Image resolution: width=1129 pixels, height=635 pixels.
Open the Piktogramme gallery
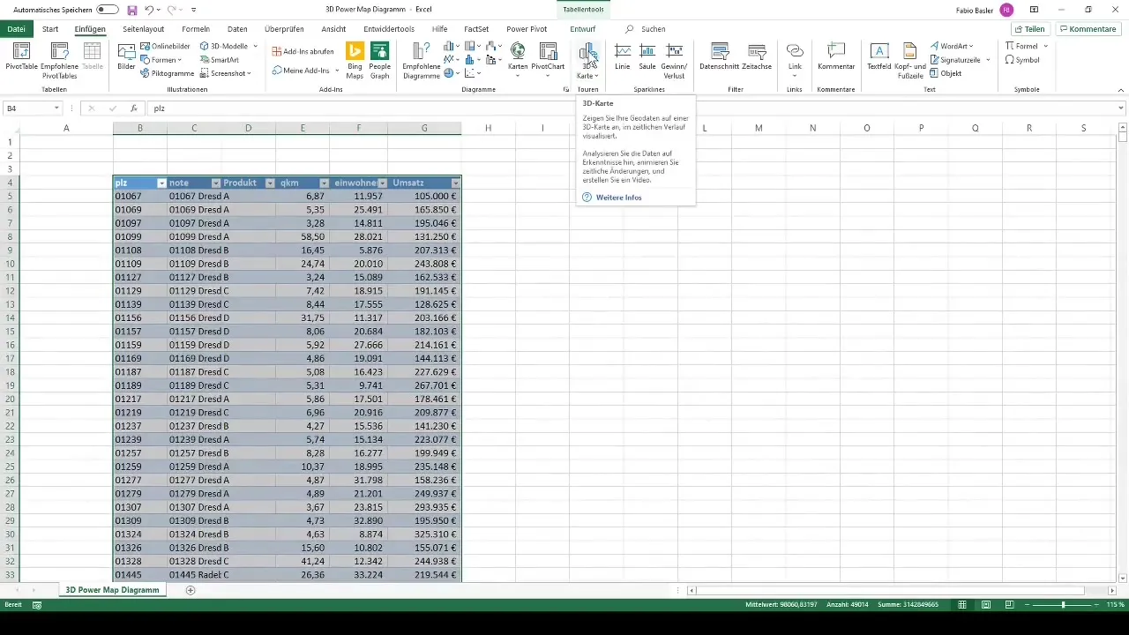168,73
